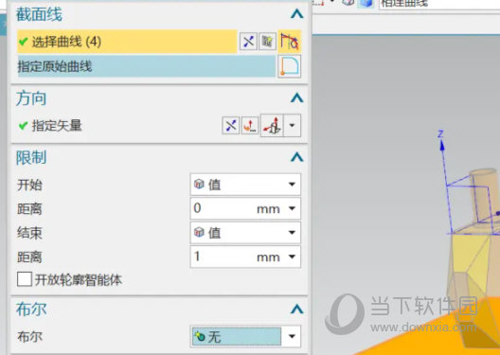Open start distance mm options arrow
The width and height of the screenshot is (500, 355).
pyautogui.click(x=292, y=208)
